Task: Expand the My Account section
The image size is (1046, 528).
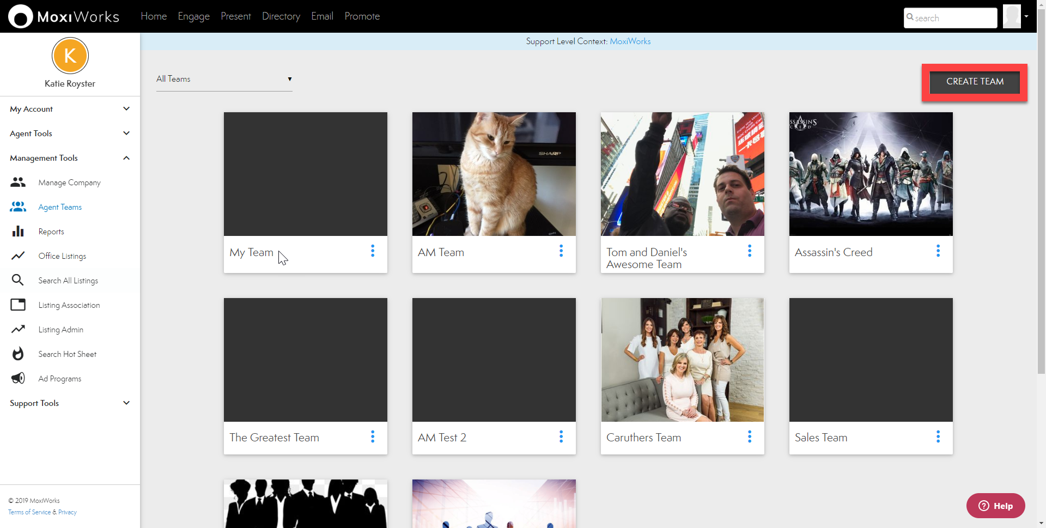Action: 126,109
